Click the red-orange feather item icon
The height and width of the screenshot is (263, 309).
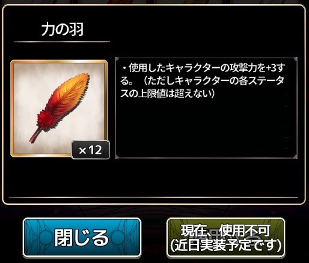[x=60, y=107]
